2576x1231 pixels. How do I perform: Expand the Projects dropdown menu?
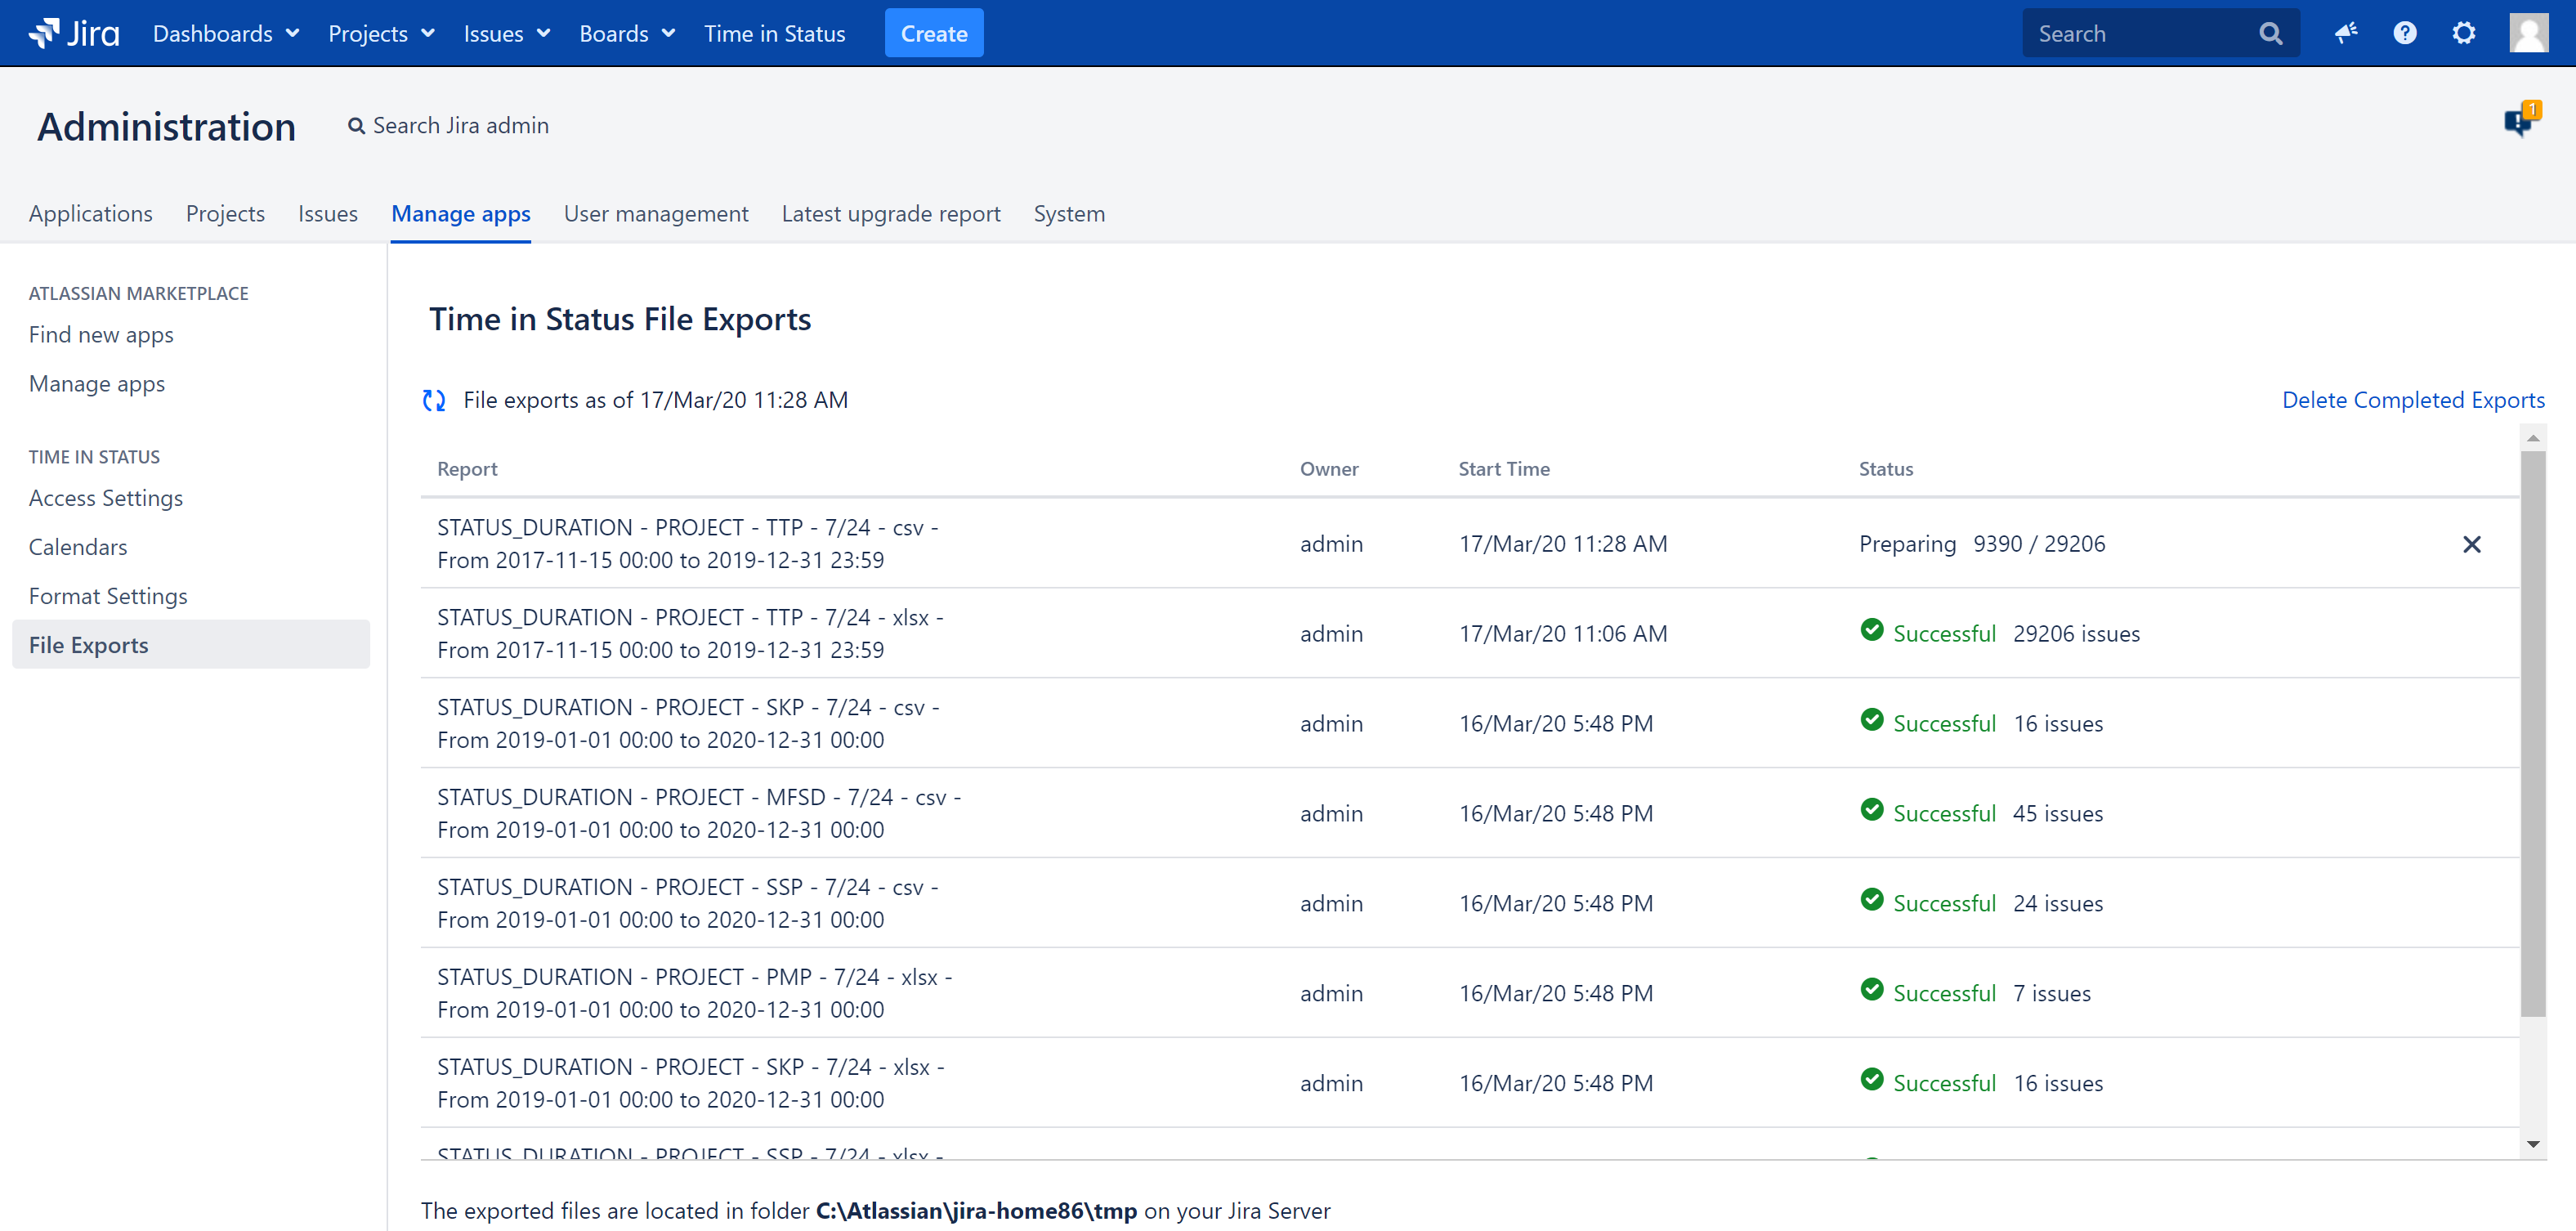381,34
